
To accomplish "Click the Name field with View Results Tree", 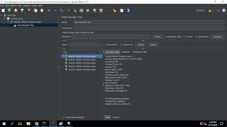I will 149,22.
